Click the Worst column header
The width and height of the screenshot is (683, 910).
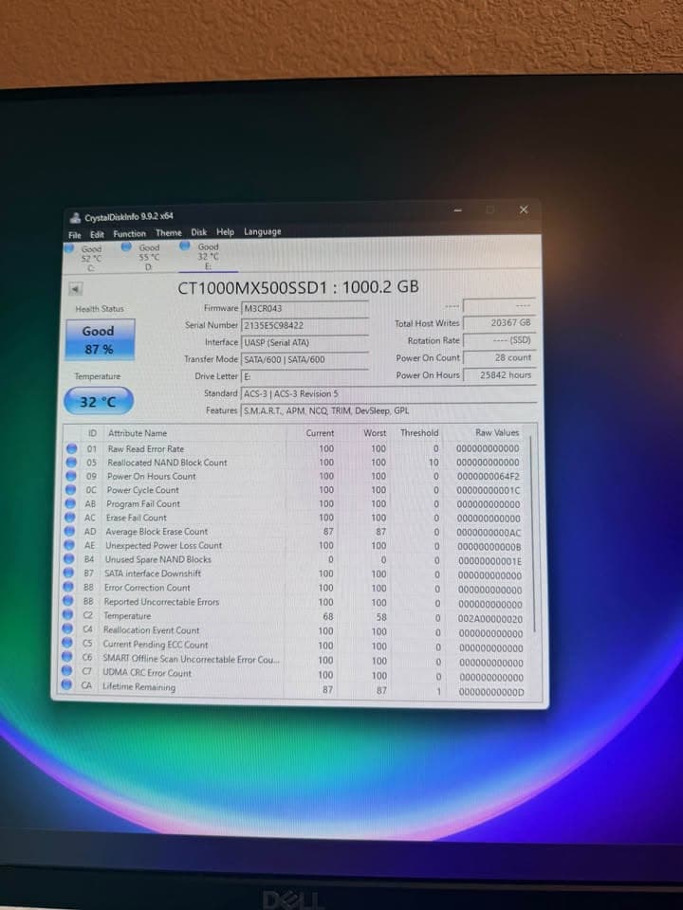point(375,433)
